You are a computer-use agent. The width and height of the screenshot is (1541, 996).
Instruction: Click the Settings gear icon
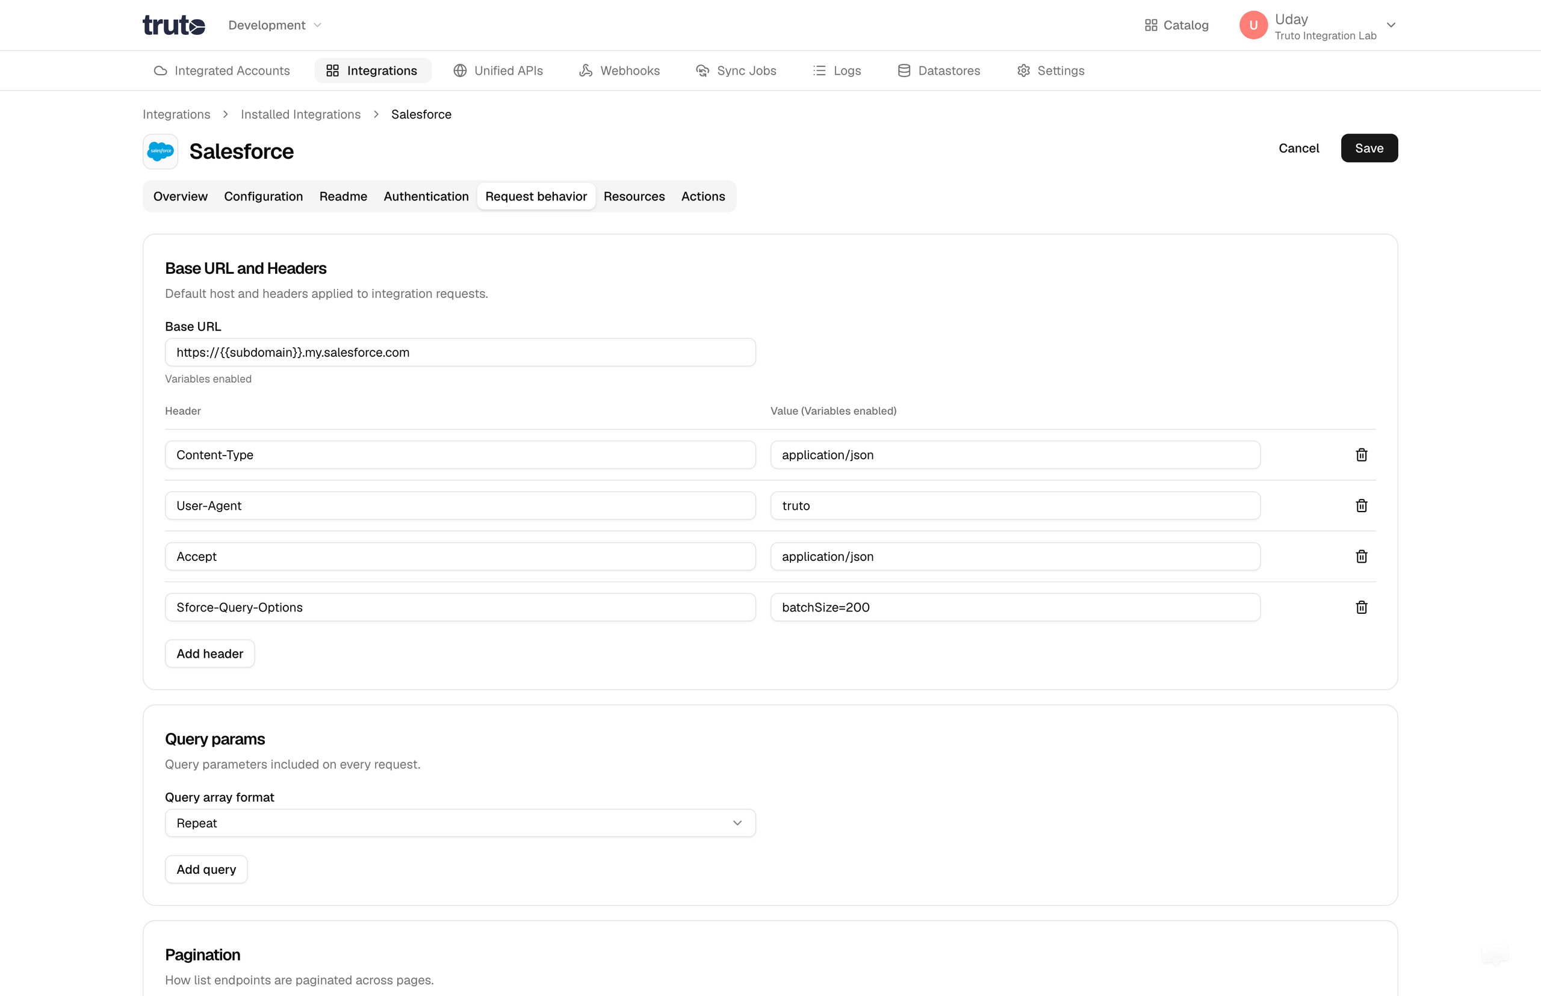[1023, 70]
